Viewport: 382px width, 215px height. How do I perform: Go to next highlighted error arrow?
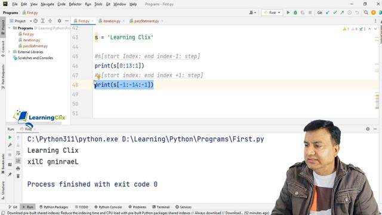click(x=375, y=29)
